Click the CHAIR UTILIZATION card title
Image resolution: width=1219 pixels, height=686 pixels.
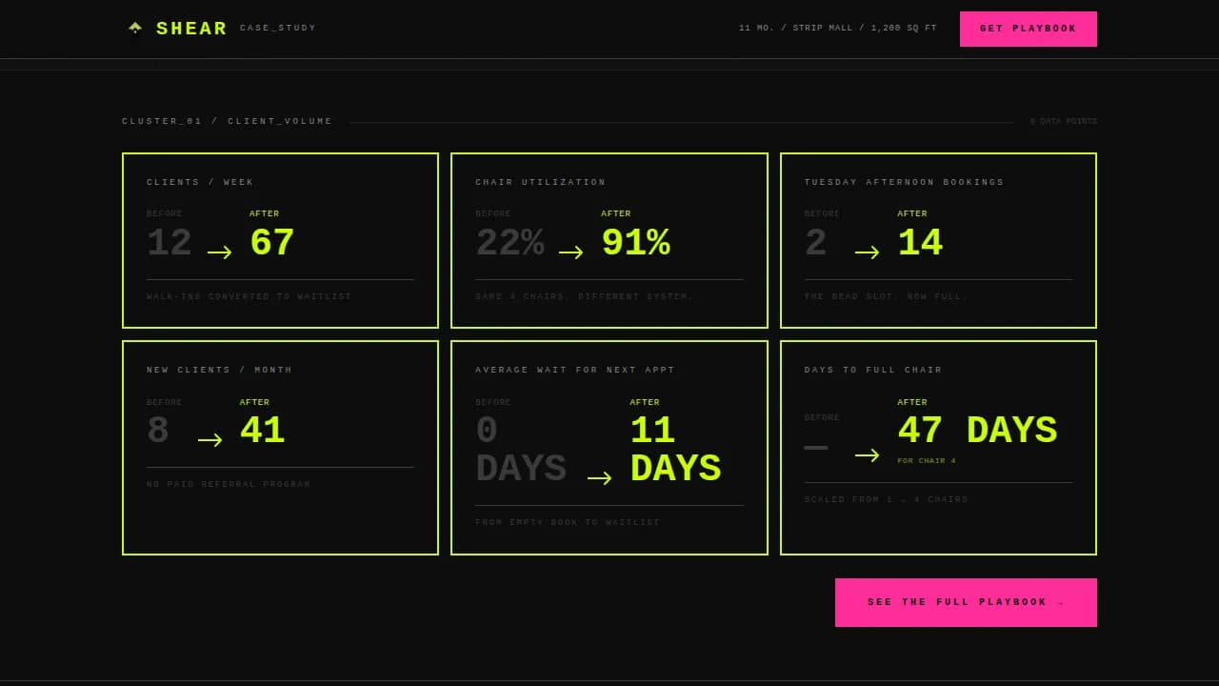point(541,182)
